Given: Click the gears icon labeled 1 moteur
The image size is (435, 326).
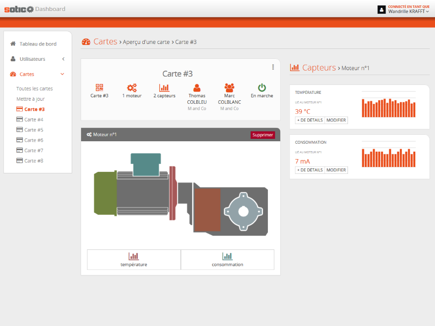Looking at the screenshot, I should point(132,87).
